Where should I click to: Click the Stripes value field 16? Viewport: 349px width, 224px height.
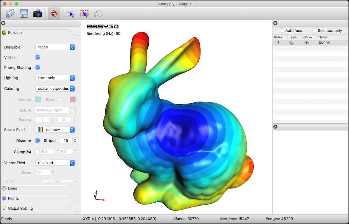66,141
